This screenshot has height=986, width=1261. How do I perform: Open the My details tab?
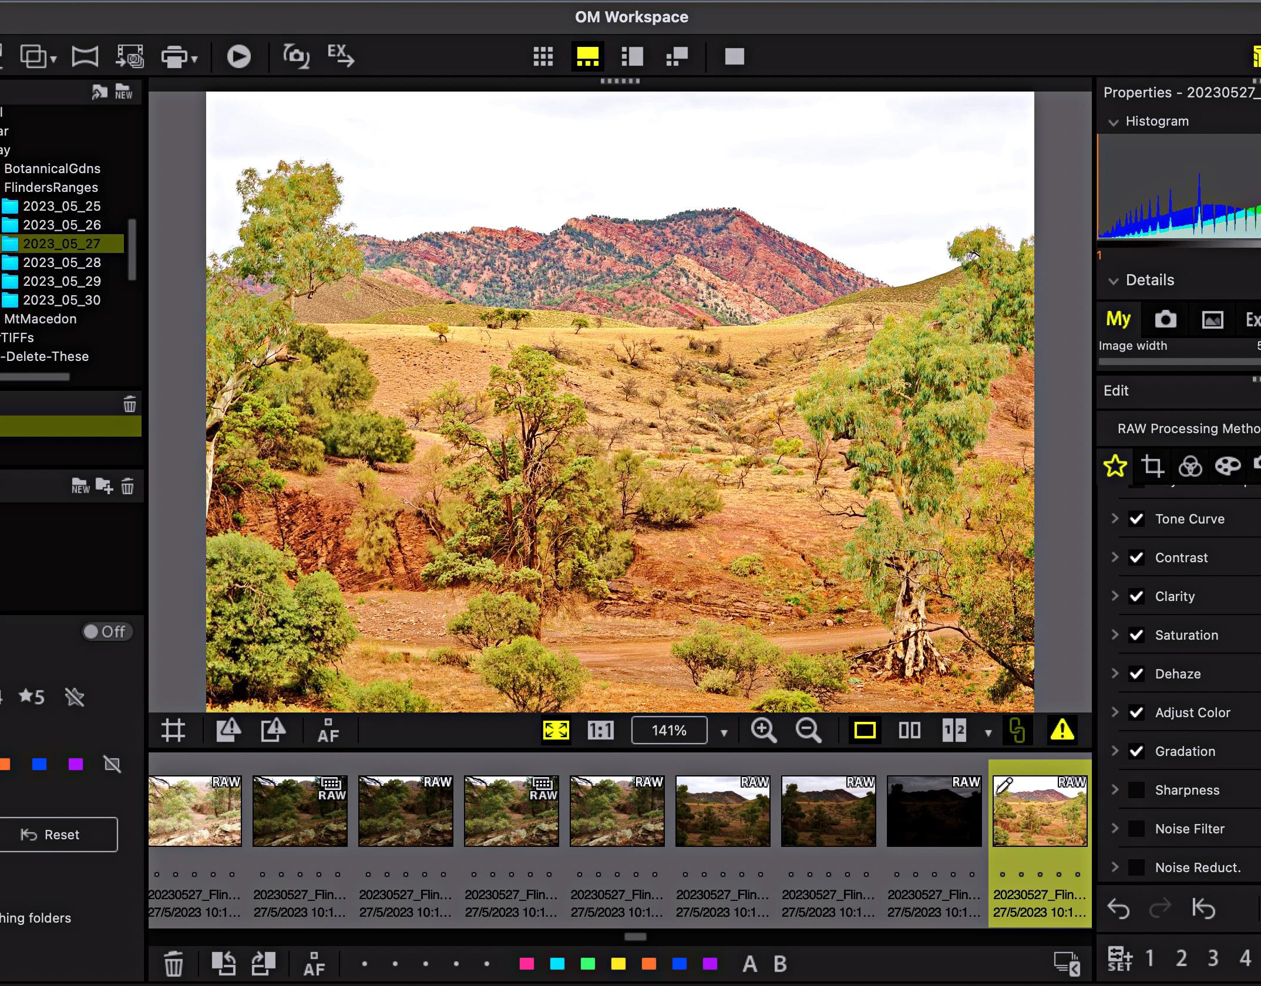(x=1118, y=319)
